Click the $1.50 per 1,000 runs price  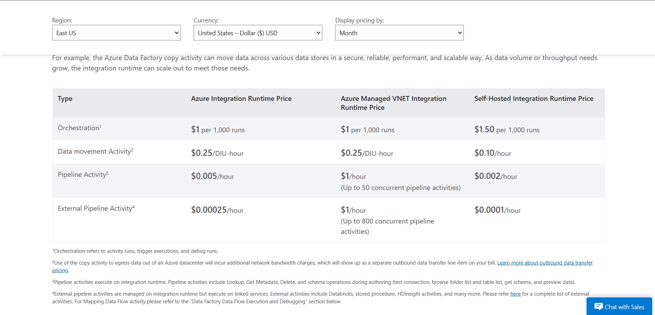tap(507, 130)
